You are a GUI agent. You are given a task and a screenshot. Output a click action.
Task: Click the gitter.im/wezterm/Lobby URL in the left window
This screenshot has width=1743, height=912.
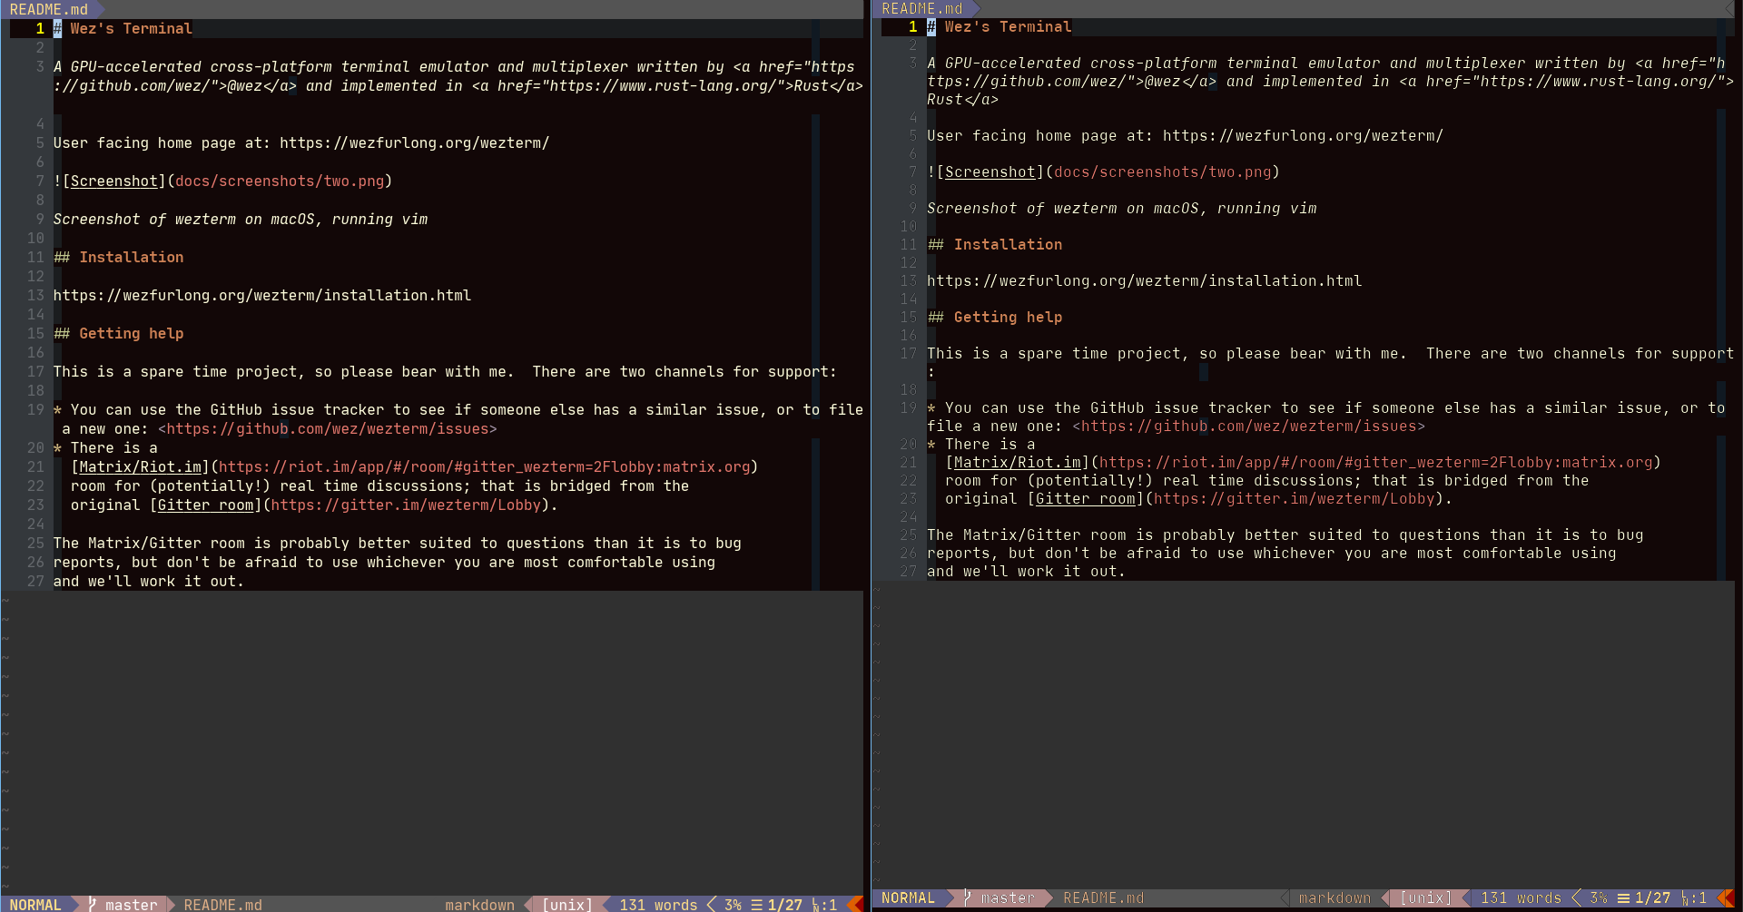click(406, 505)
